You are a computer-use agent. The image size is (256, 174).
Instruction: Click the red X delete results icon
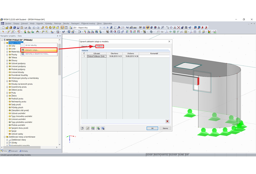click(x=179, y=28)
